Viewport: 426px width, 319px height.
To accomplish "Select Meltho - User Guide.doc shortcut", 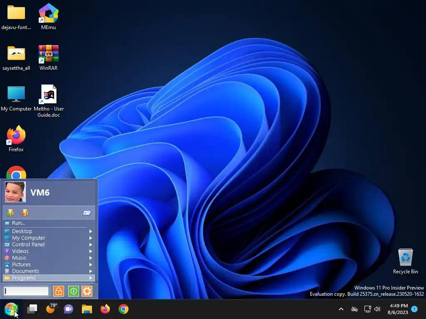I will (x=49, y=101).
